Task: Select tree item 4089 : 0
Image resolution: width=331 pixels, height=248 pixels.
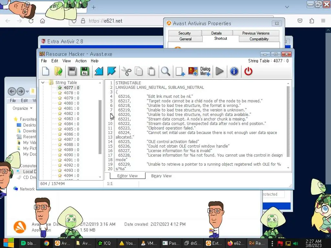Action: [x=71, y=150]
